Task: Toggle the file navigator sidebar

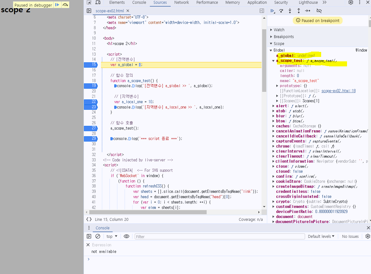Action: point(89,11)
